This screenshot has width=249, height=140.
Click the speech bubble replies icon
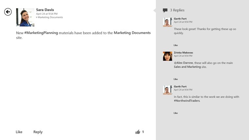coord(165,10)
